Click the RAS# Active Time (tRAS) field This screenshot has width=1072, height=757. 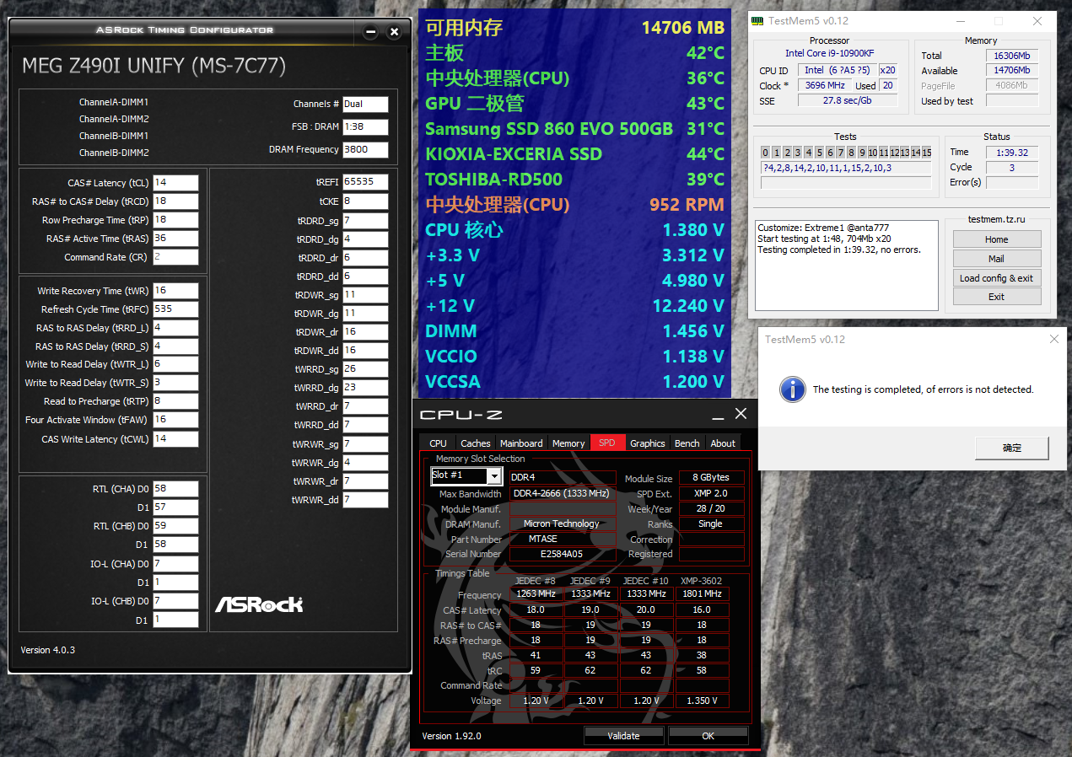(175, 239)
